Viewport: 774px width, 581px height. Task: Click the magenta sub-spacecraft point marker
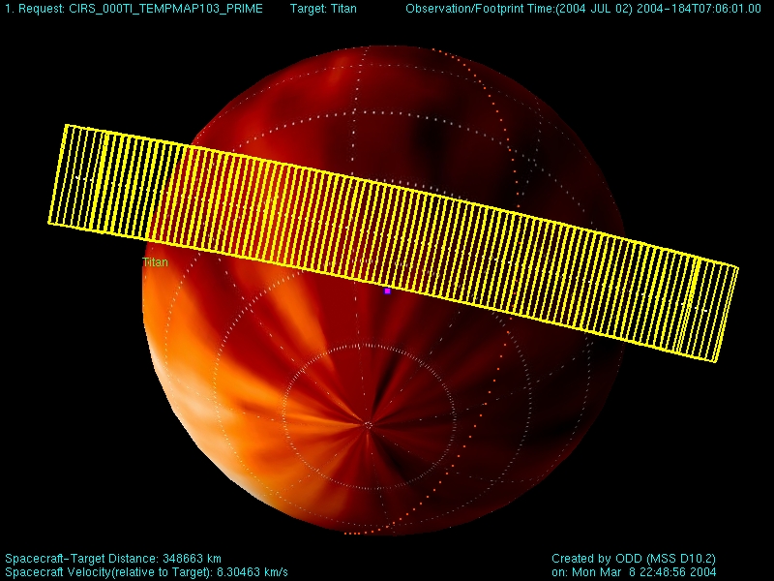coord(388,291)
